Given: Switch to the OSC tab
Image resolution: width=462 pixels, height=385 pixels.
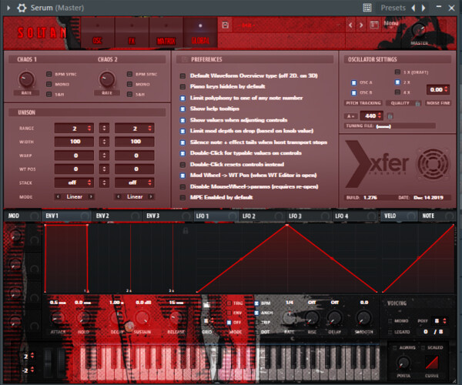Looking at the screenshot, I should pyautogui.click(x=98, y=32).
